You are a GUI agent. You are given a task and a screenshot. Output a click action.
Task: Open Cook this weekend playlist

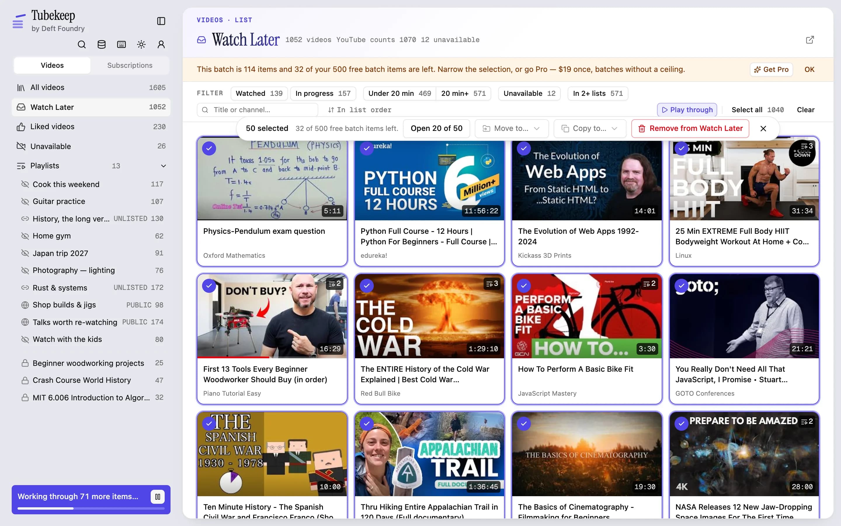(x=92, y=184)
